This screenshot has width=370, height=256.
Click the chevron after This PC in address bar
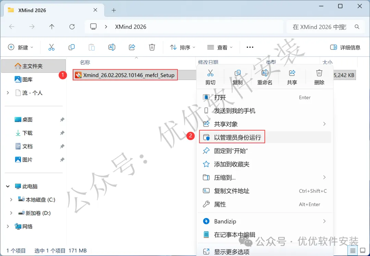click(106, 27)
